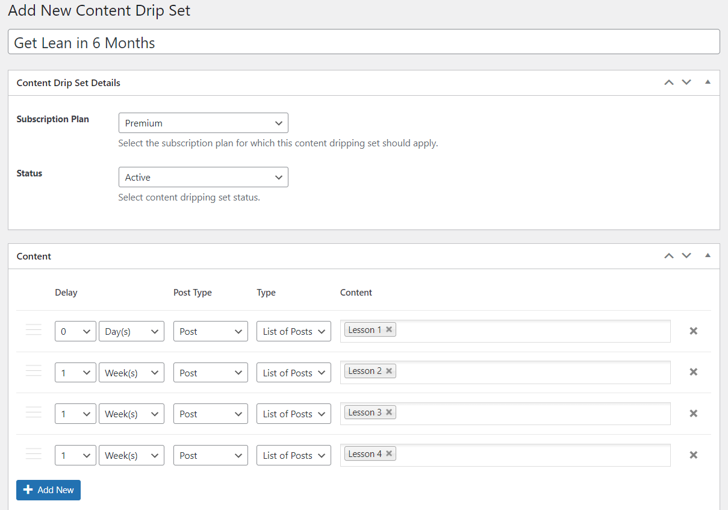This screenshot has width=728, height=510.
Task: Delete the Lesson 4 content row
Action: coord(694,455)
